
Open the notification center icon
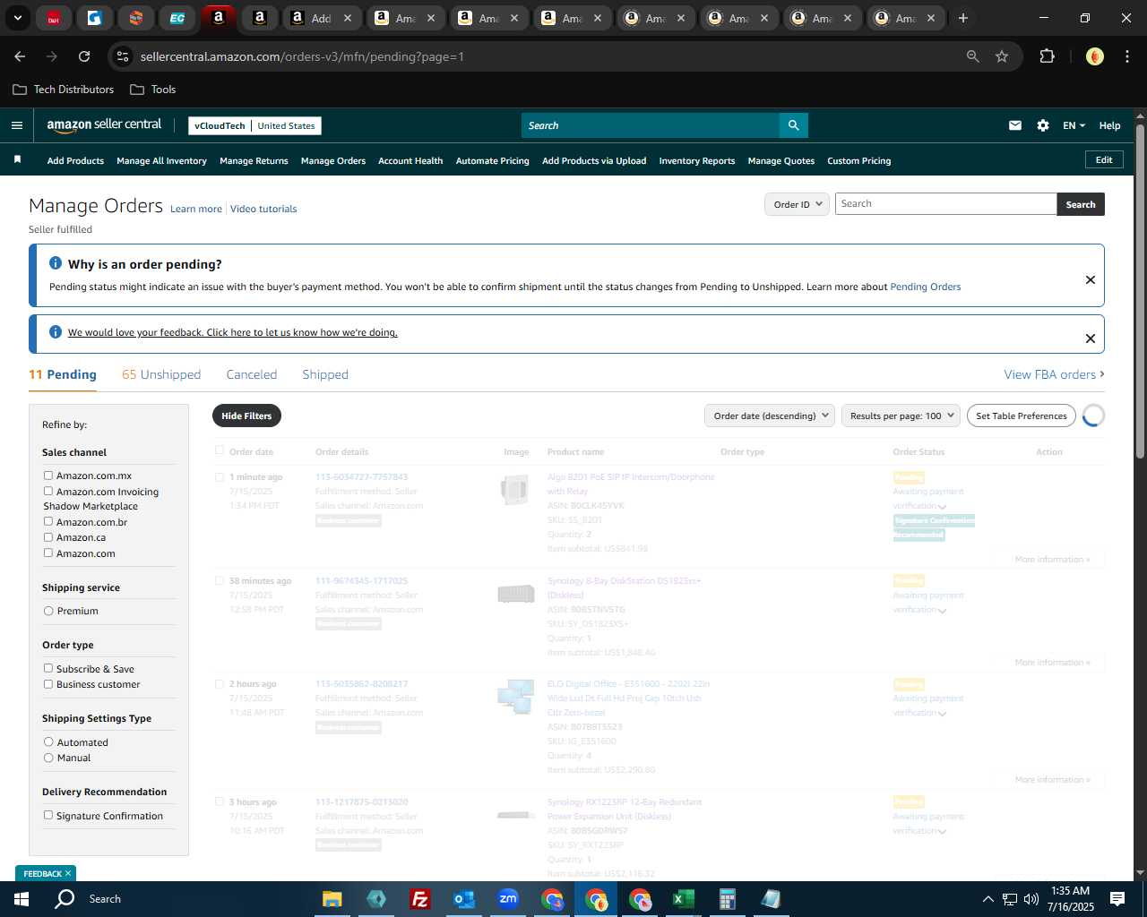pyautogui.click(x=1117, y=899)
